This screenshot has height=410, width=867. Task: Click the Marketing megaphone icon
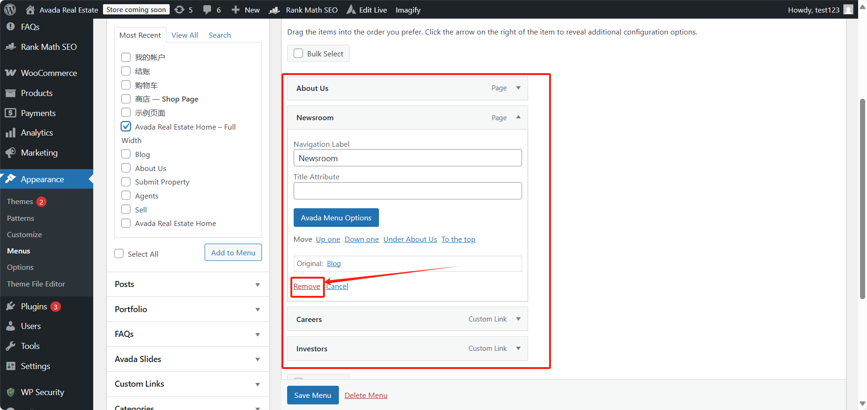coord(11,153)
